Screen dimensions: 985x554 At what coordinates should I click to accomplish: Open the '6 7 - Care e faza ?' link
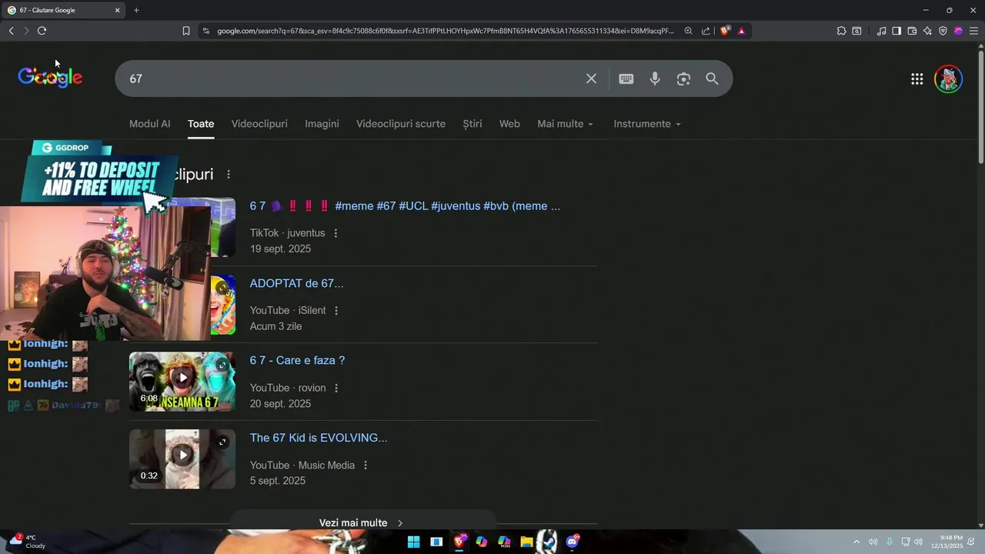click(297, 360)
